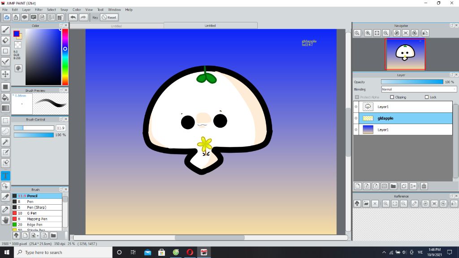Open the add brush dropdown arrow
The image size is (459, 258).
coord(38,236)
